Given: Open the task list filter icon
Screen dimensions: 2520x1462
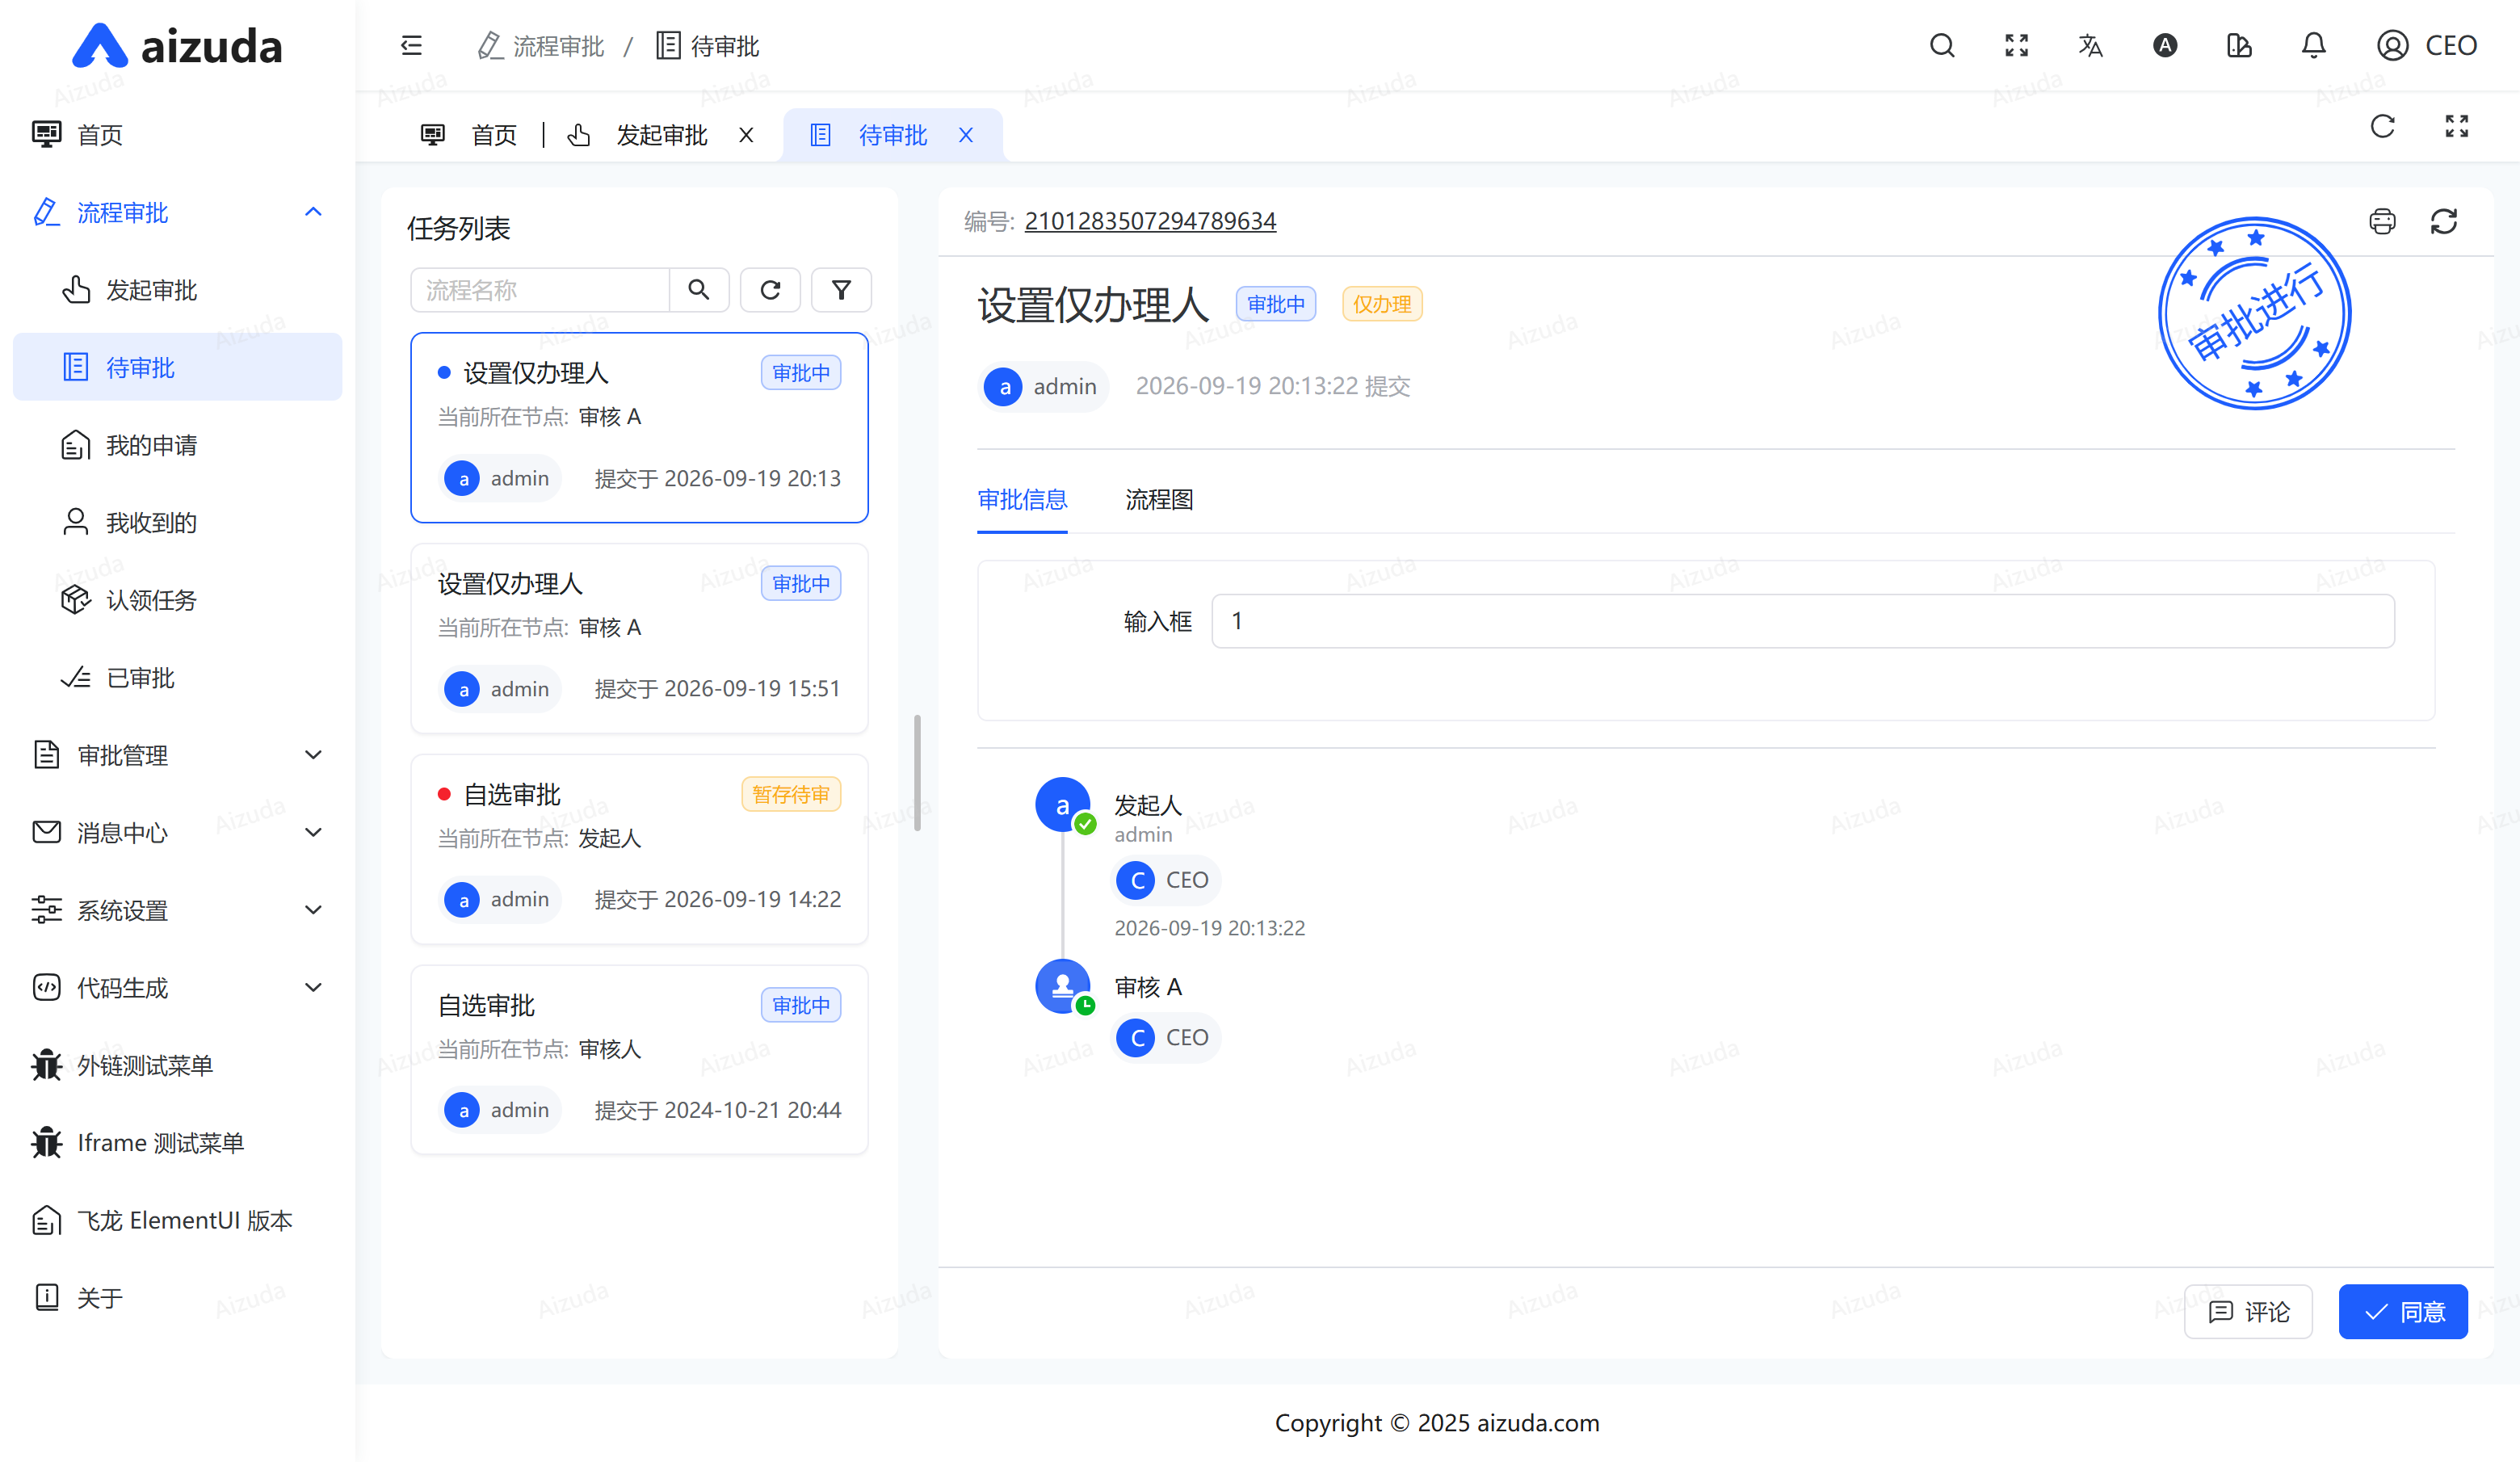Looking at the screenshot, I should [x=841, y=290].
